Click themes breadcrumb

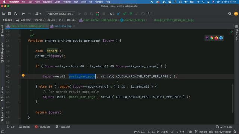tap(39, 20)
